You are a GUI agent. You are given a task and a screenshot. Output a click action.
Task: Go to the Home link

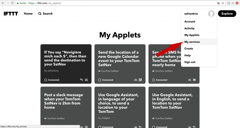[x=28, y=14]
